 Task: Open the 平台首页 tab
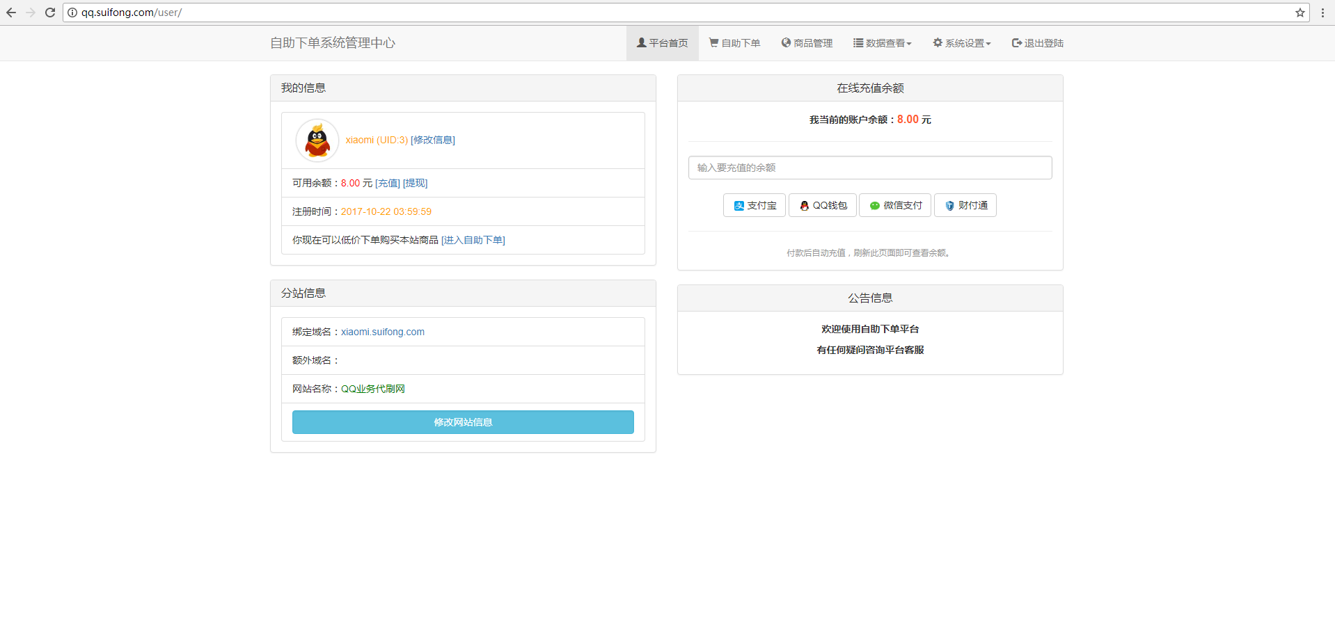[x=663, y=43]
